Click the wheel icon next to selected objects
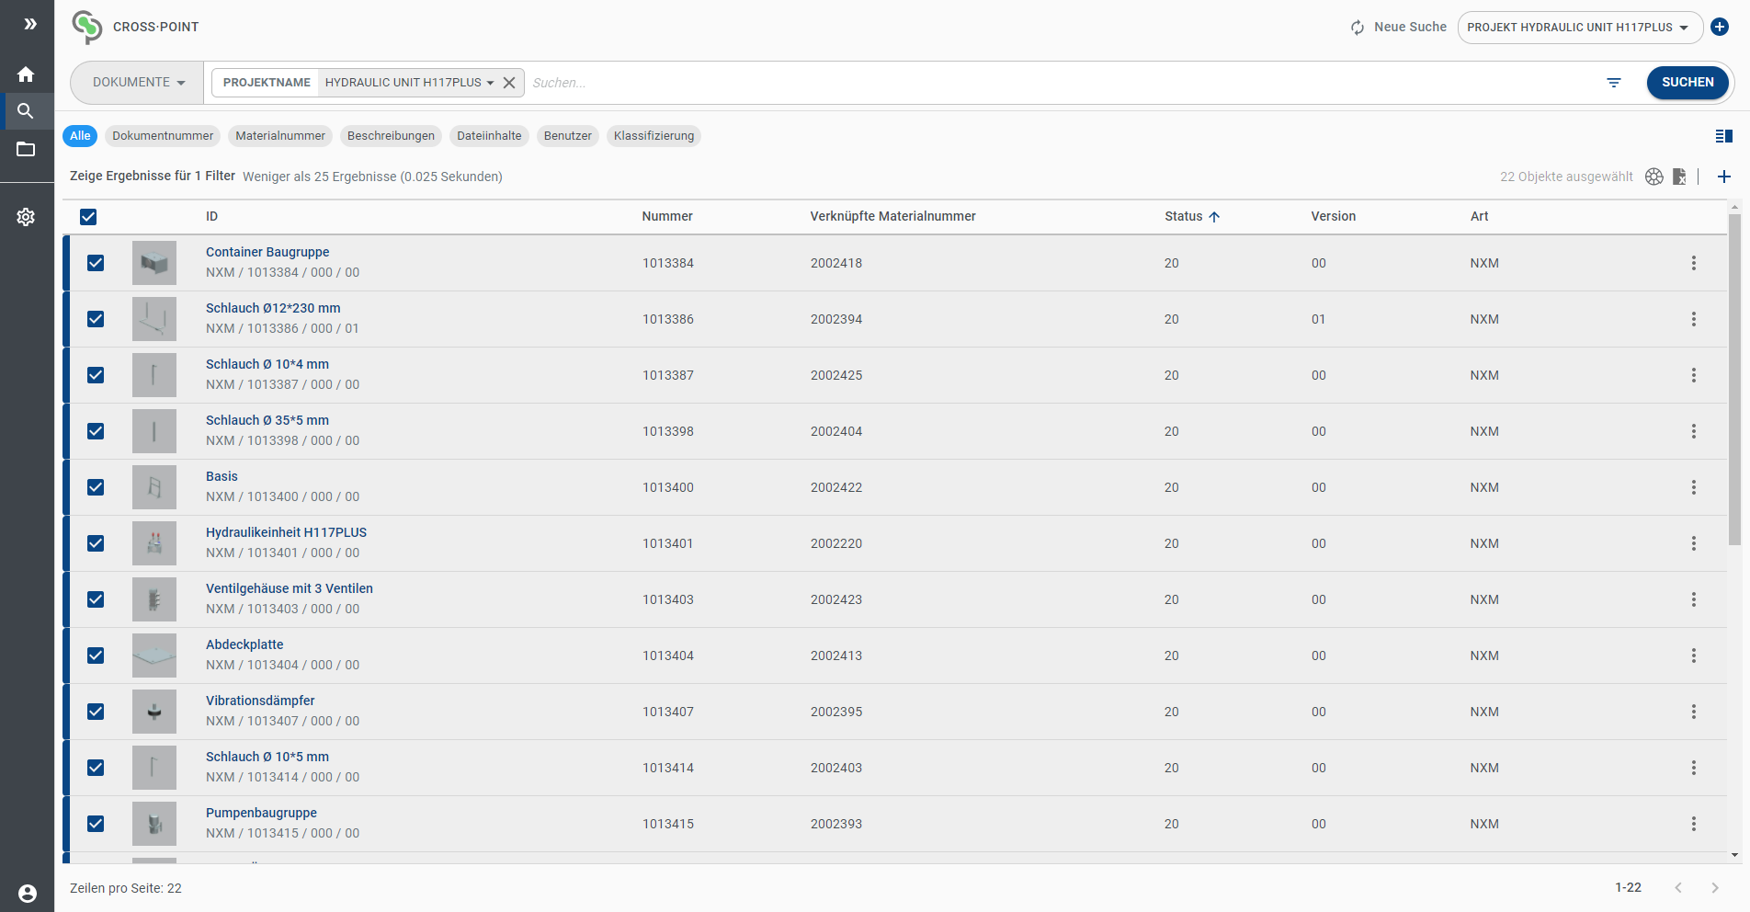1750x912 pixels. (x=1654, y=177)
